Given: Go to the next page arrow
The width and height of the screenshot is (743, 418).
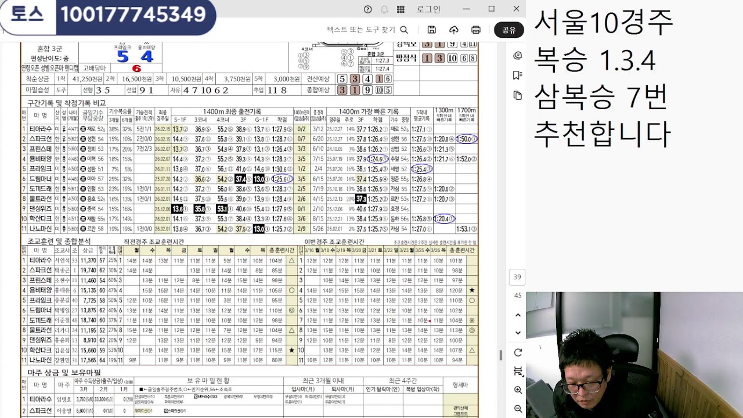Looking at the screenshot, I should coord(518,333).
